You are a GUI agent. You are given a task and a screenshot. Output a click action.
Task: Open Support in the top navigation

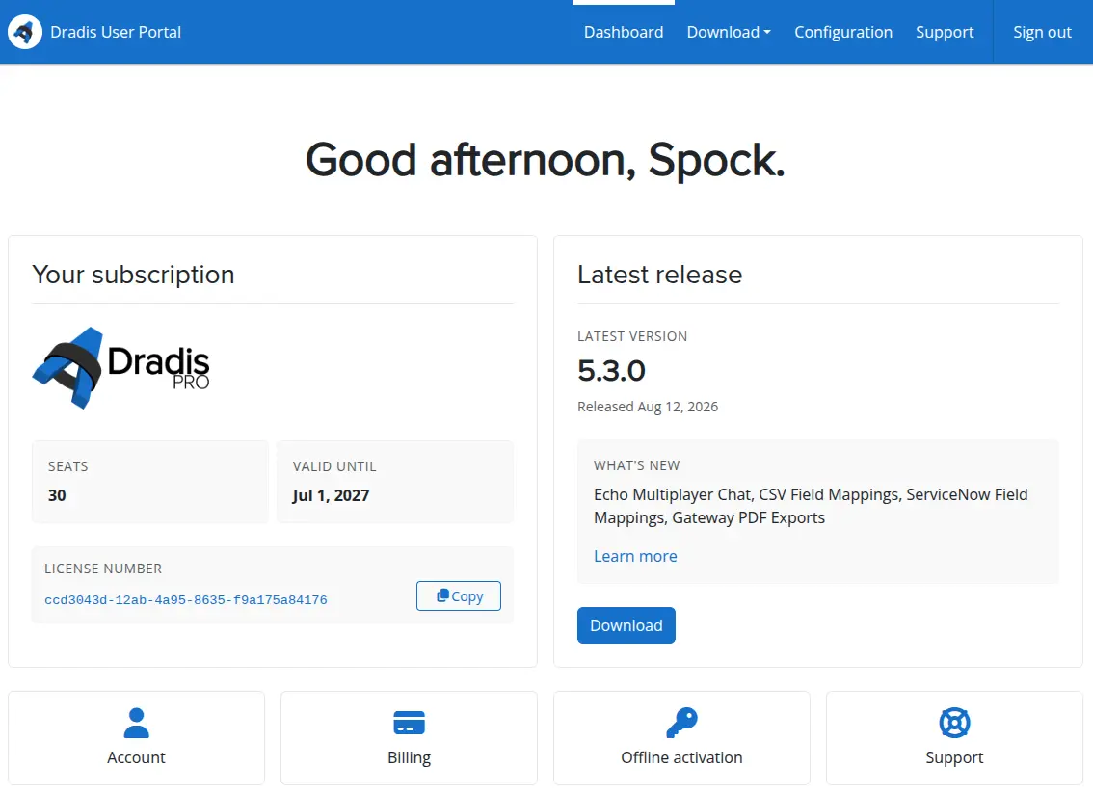[945, 32]
